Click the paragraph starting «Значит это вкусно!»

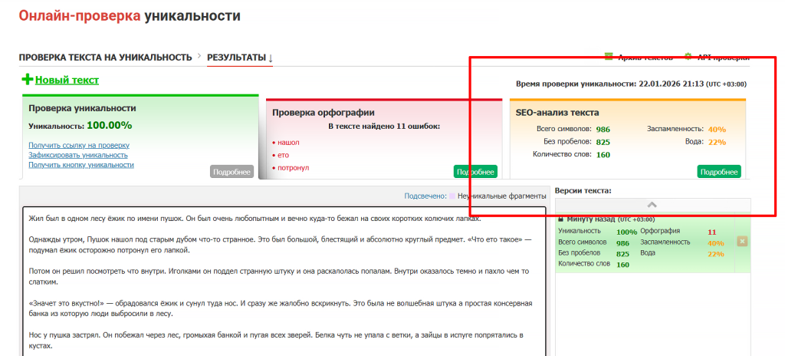point(280,308)
